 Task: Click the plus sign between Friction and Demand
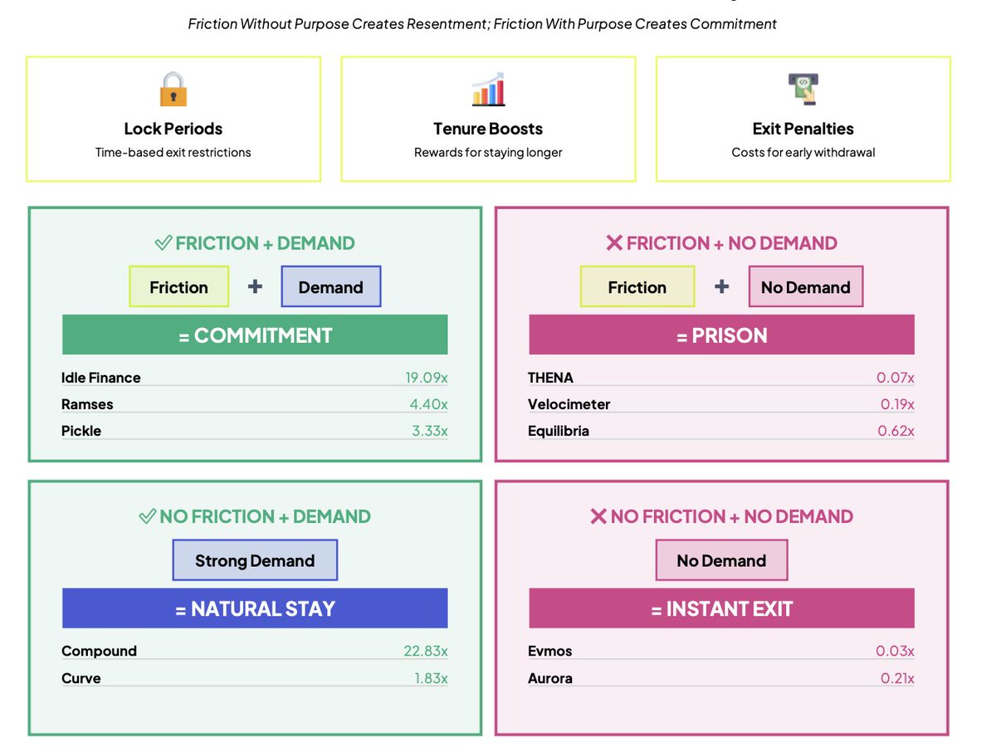tap(255, 286)
